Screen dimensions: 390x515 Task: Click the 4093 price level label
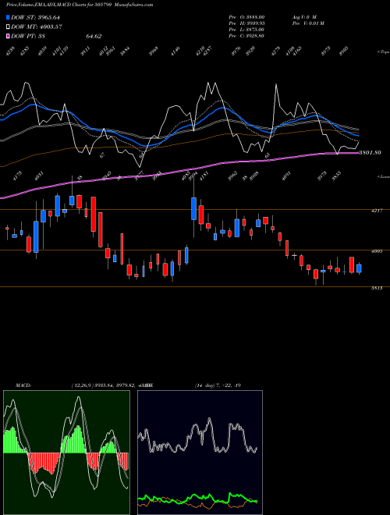(377, 251)
